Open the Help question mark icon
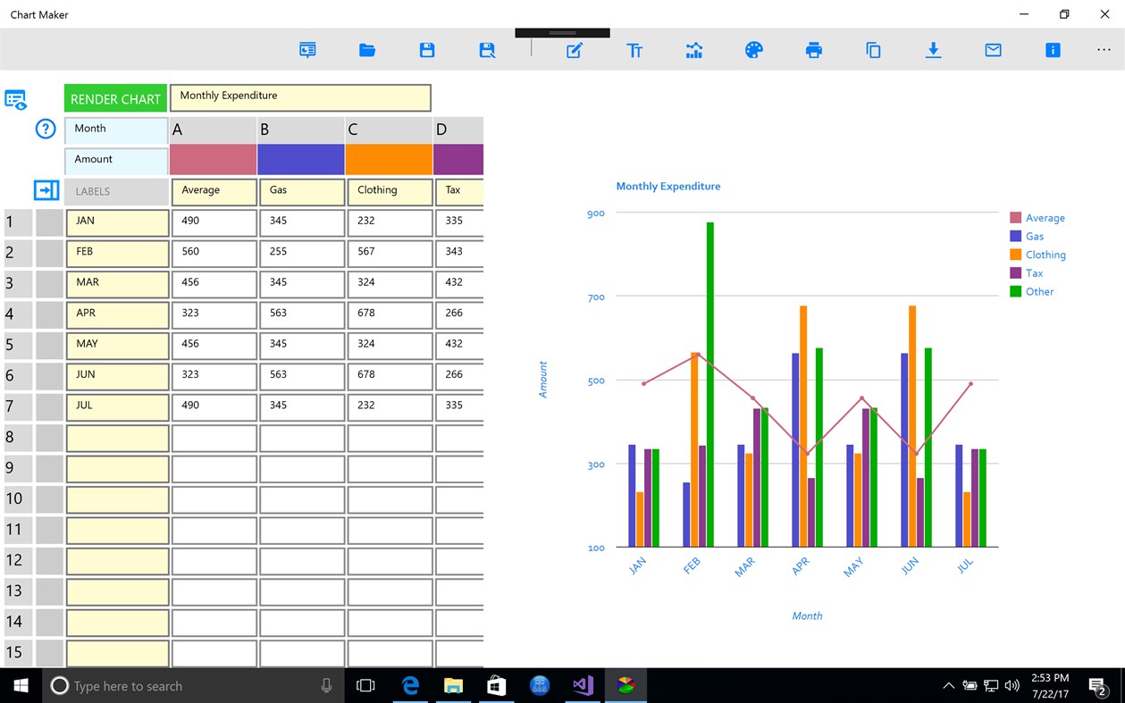 [x=45, y=129]
